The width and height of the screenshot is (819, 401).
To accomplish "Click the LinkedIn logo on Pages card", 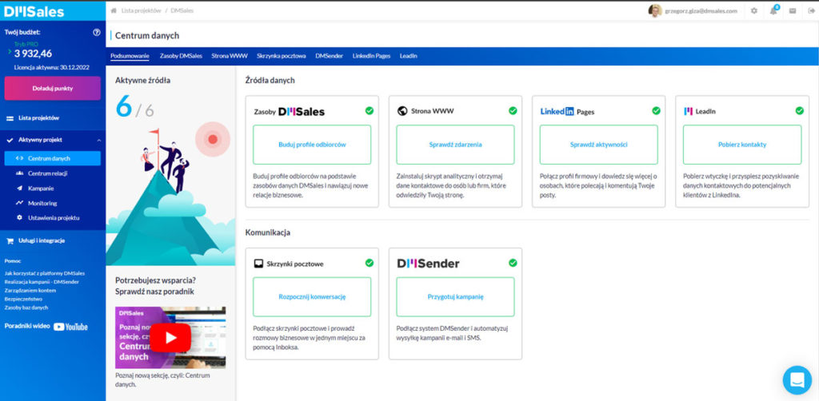I will (x=557, y=111).
